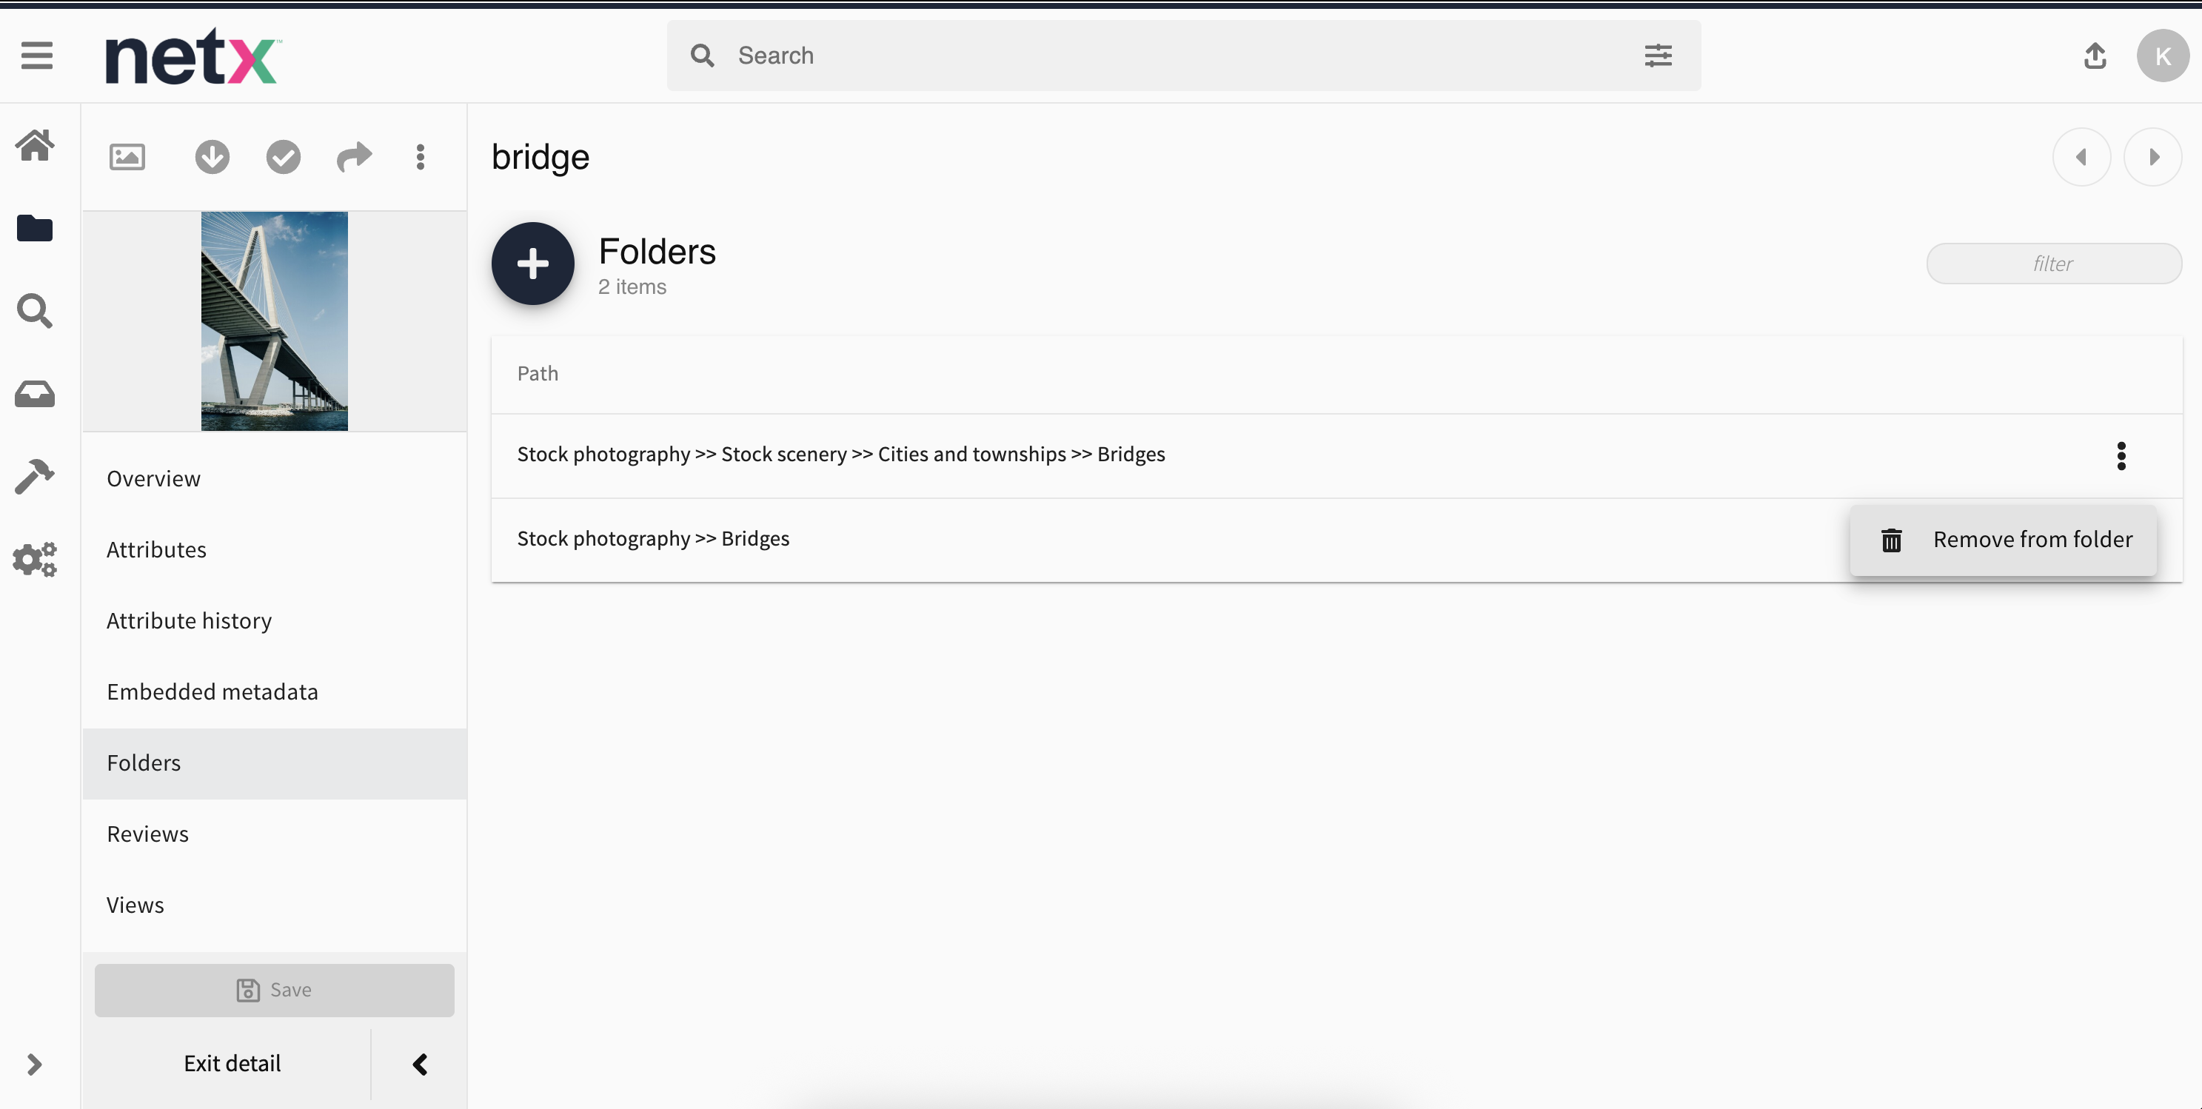
Task: Open the asset image view icon
Action: tap(127, 157)
